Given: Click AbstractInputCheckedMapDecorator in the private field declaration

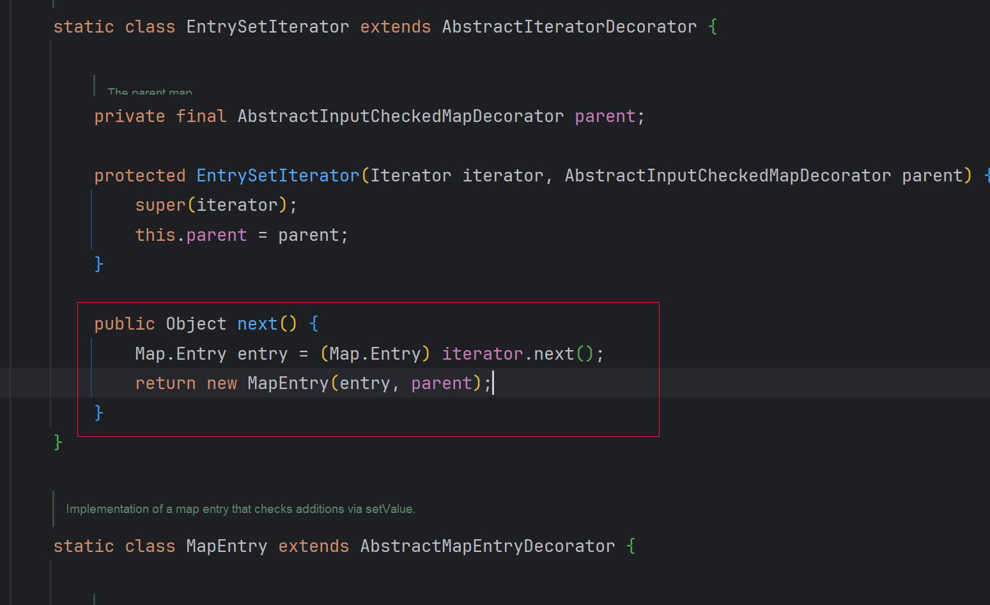Looking at the screenshot, I should click(400, 116).
